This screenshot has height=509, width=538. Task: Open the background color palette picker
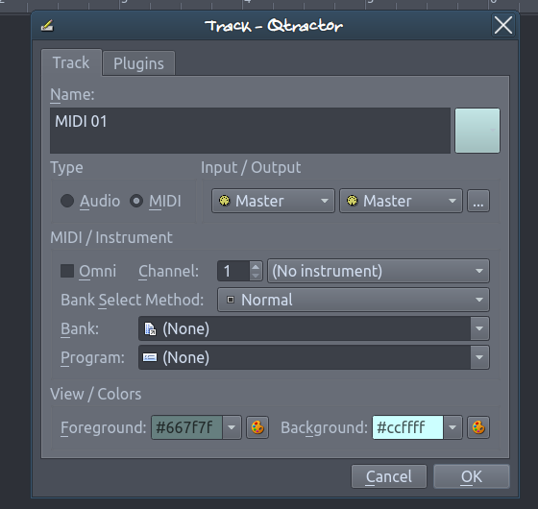478,427
